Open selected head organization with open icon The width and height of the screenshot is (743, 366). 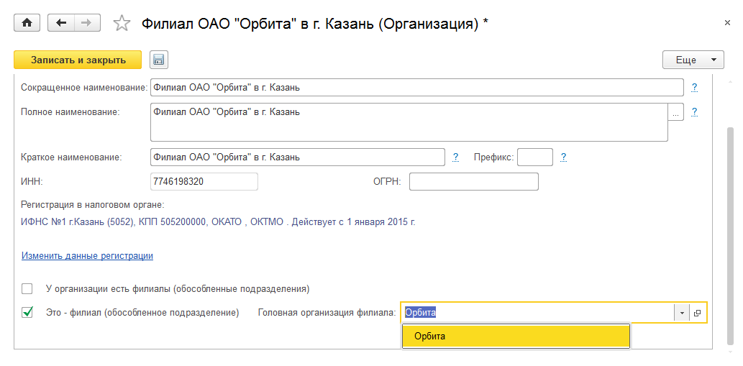point(698,313)
